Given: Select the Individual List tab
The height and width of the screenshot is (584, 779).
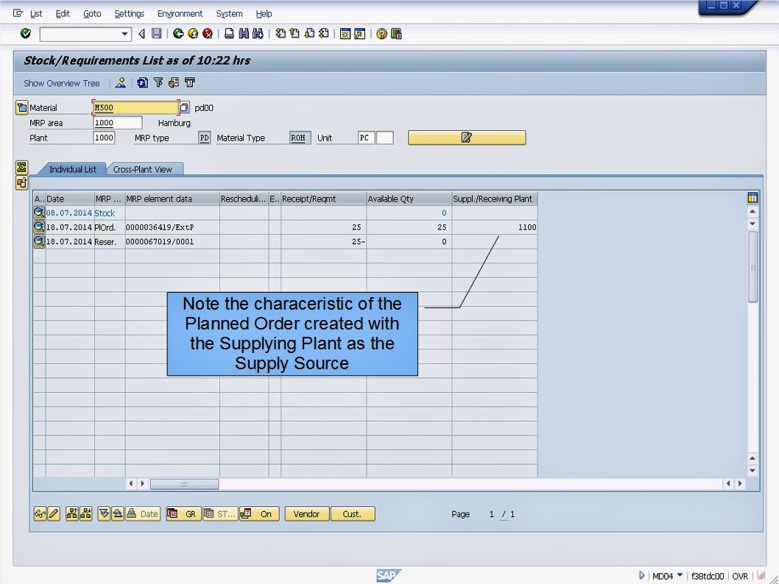Looking at the screenshot, I should (71, 168).
